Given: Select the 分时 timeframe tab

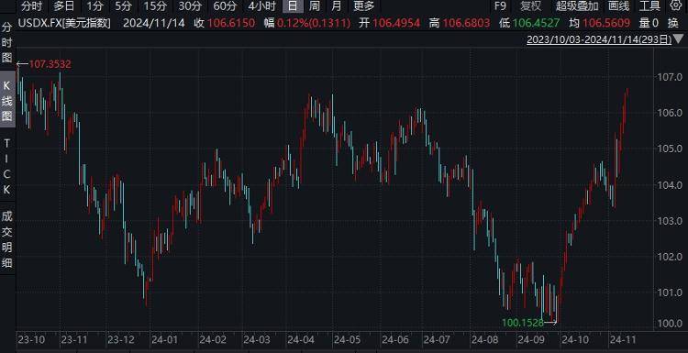Looking at the screenshot, I should pyautogui.click(x=32, y=6).
